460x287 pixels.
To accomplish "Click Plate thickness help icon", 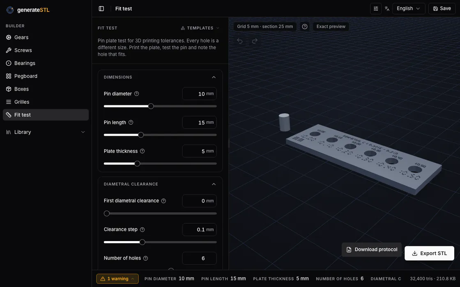I will [142, 151].
